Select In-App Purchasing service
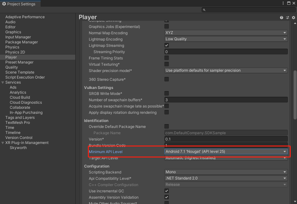Image resolution: width=297 pixels, height=204 pixels. [x=26, y=113]
